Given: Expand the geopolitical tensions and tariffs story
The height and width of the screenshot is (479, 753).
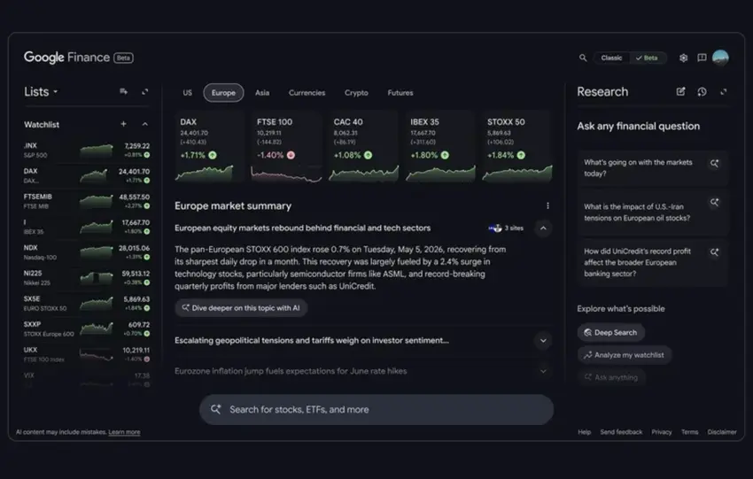Looking at the screenshot, I should 543,340.
